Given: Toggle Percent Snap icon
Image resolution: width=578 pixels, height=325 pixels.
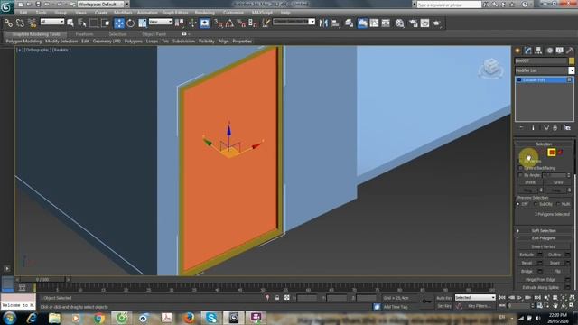Looking at the screenshot, I should click(241, 23).
